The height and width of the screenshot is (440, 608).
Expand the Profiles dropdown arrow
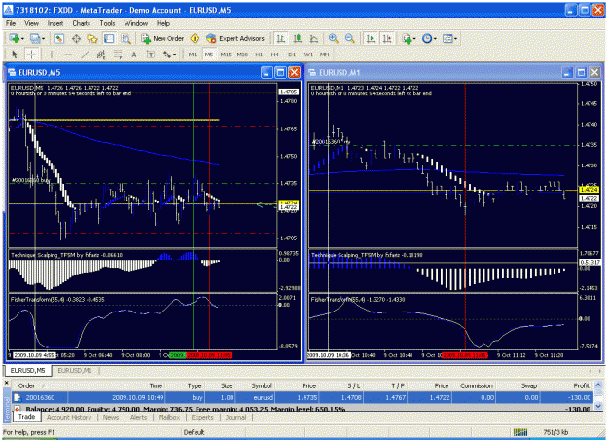click(x=43, y=39)
